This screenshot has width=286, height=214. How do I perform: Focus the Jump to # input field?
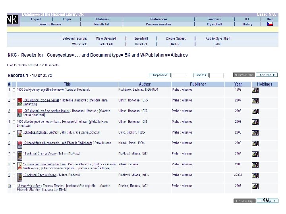[x=216, y=75]
